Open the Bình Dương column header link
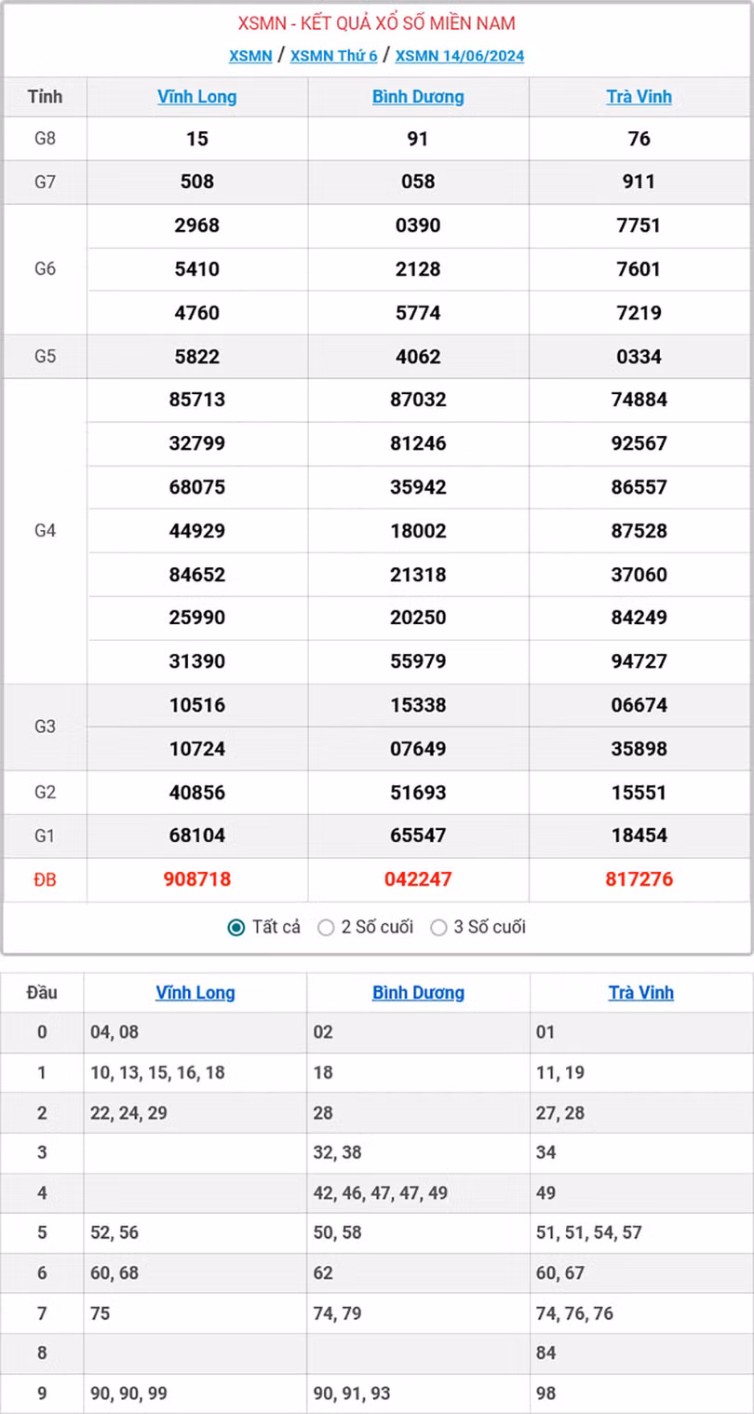754x1414 pixels. point(418,96)
